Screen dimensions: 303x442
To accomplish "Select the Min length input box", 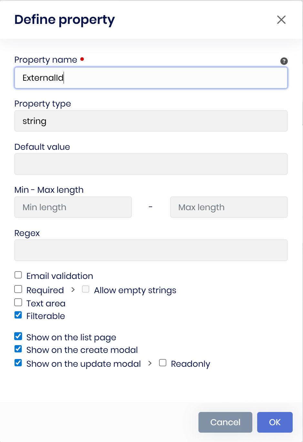I will (x=73, y=207).
